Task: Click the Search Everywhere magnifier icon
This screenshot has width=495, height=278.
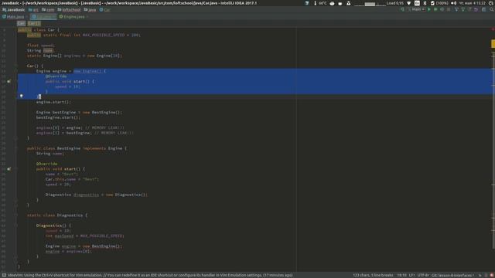Action: [x=492, y=9]
